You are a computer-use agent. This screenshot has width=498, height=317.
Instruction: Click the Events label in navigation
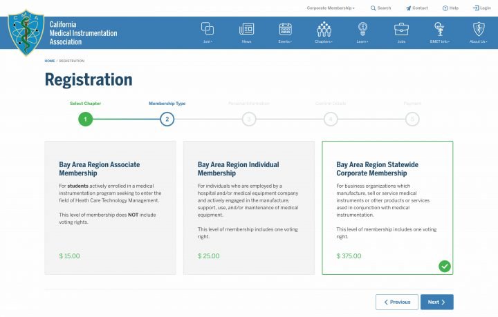285,41
